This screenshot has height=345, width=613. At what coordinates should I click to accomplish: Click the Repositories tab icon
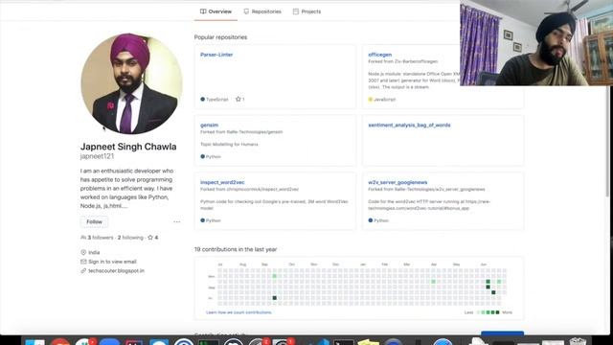coord(246,11)
